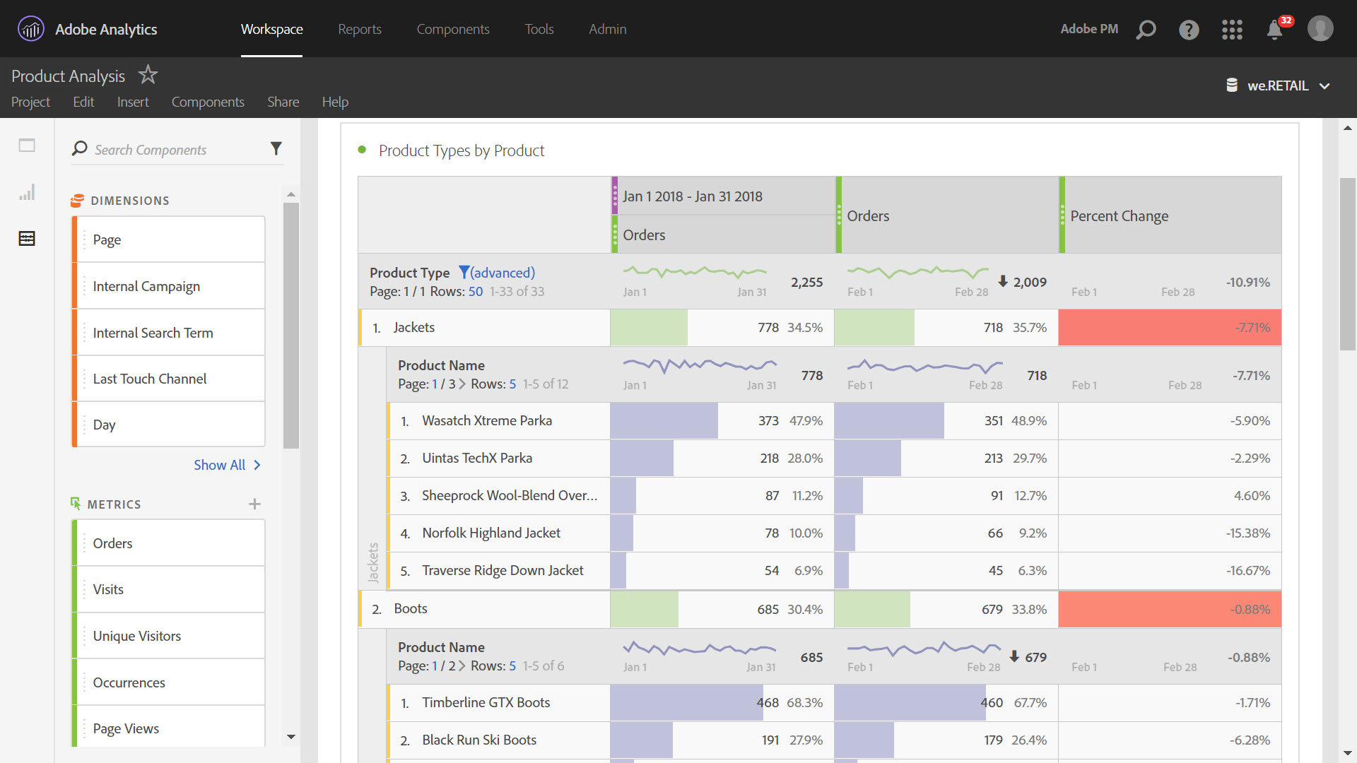Open the apps grid switcher icon
The image size is (1357, 763).
pyautogui.click(x=1232, y=30)
